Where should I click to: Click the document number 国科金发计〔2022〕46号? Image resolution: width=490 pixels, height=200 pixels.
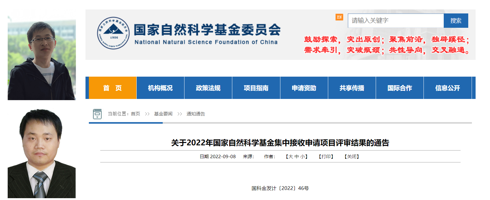280,188
